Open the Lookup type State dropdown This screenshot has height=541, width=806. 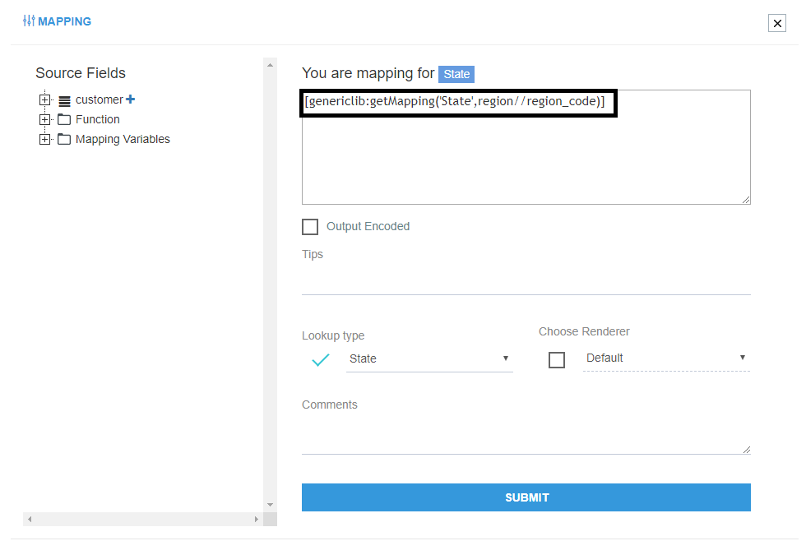click(x=428, y=358)
